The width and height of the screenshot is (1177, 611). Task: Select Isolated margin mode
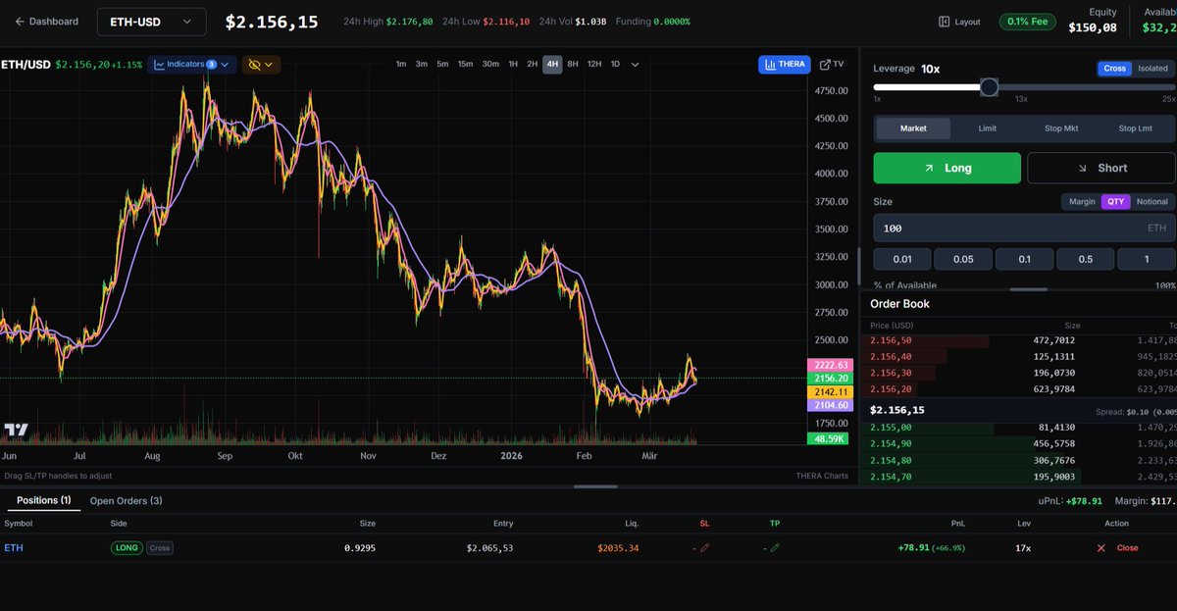(x=1152, y=69)
